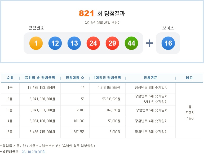Click the 당첨기준 column header
Screen dimensions: 204x154
pyautogui.click(x=150, y=78)
